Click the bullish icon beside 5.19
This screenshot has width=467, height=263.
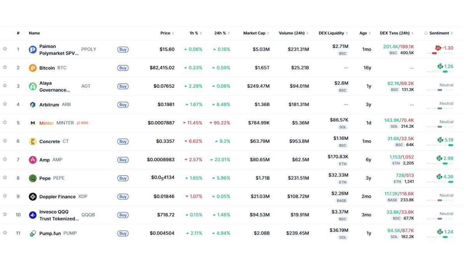click(x=440, y=140)
